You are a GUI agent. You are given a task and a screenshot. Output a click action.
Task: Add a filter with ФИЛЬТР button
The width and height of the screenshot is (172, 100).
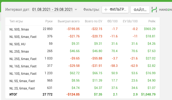(115, 10)
